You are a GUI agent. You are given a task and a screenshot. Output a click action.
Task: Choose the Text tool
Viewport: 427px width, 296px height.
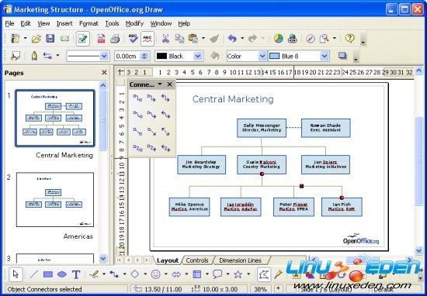76,274
